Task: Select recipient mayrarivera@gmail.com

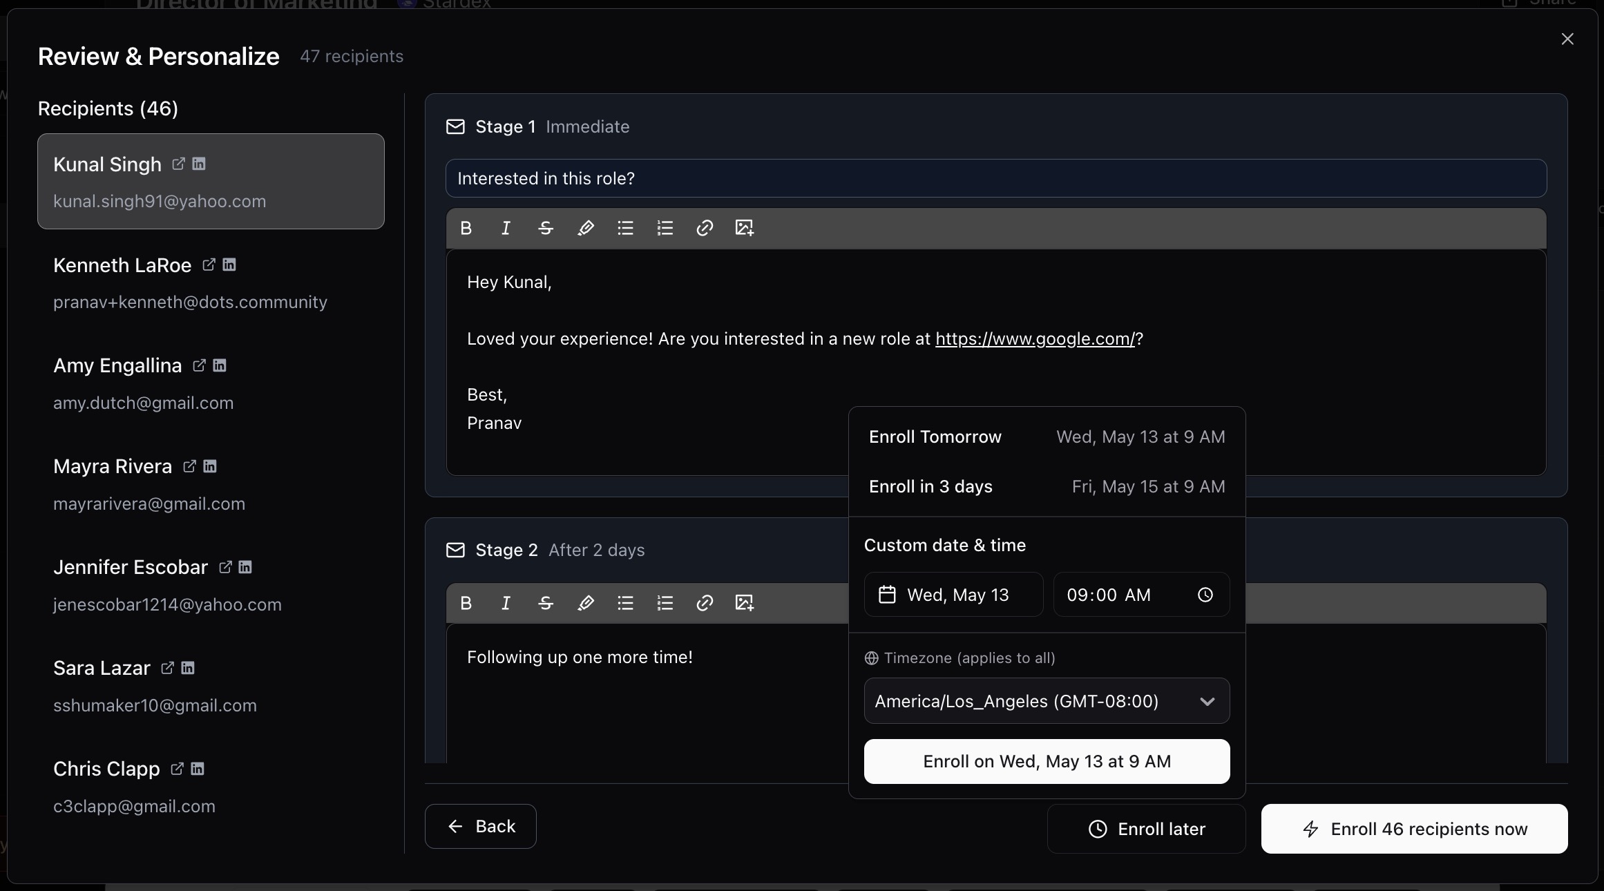Action: point(211,484)
